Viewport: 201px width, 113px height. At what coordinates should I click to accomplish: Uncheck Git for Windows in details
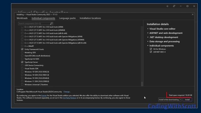pyautogui.click(x=151, y=49)
